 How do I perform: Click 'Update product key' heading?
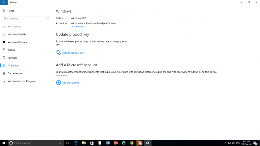click(72, 34)
